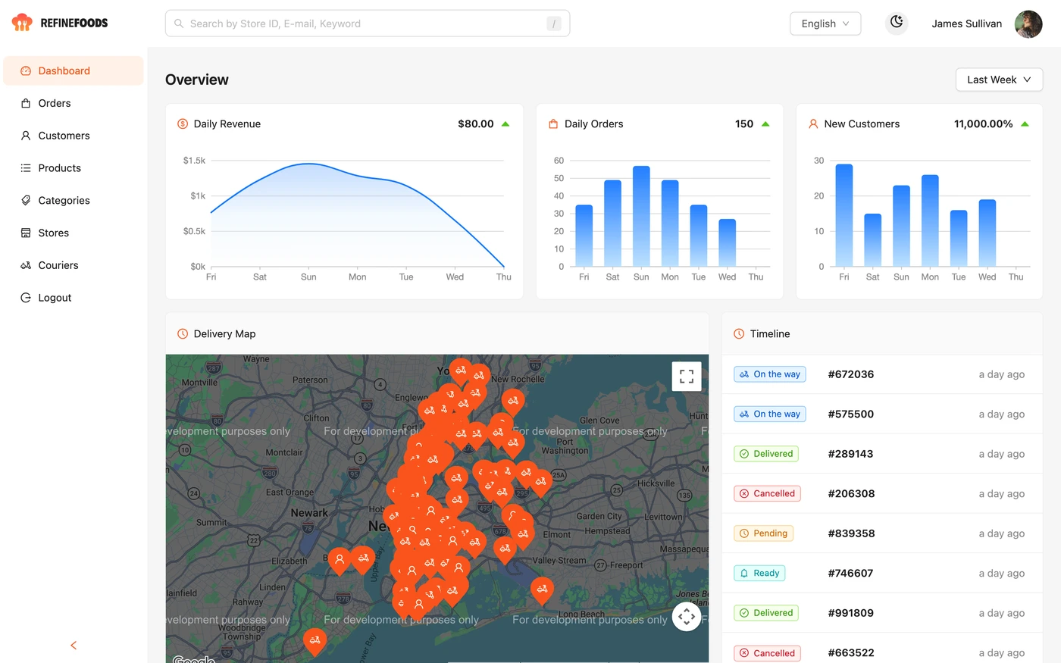Open the Dashboard menu item
The image size is (1061, 663).
[74, 70]
